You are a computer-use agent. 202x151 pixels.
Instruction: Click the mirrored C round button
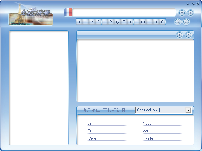[x=186, y=22]
